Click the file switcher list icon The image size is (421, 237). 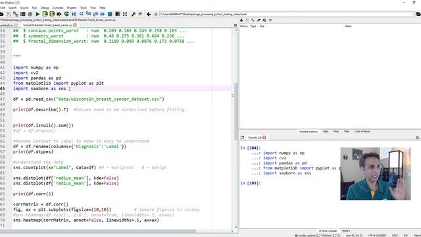(x=23, y=14)
